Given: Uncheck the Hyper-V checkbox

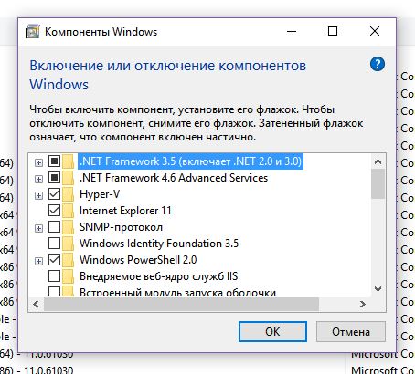Looking at the screenshot, I should pyautogui.click(x=54, y=194).
